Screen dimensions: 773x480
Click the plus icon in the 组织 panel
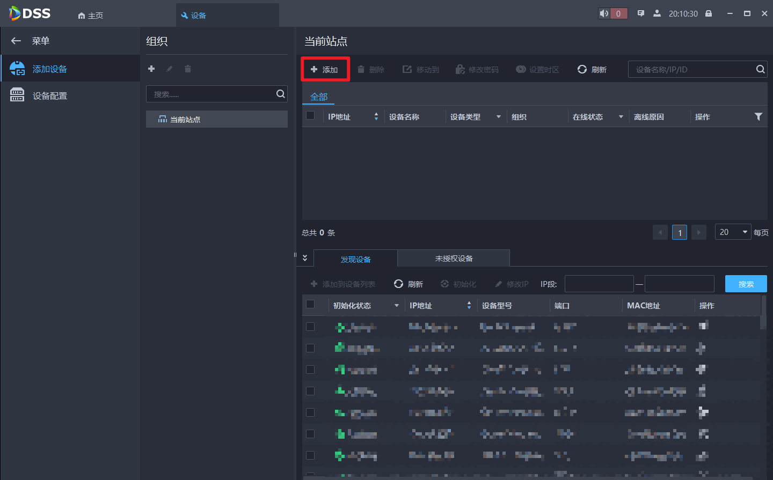[151, 69]
